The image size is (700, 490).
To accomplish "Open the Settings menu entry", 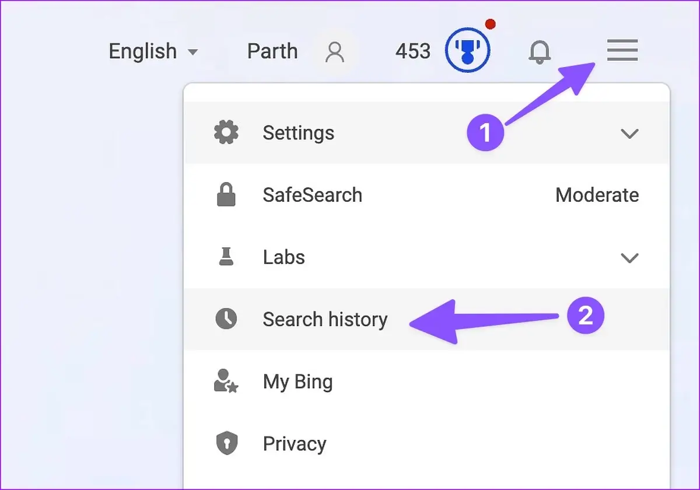I will coord(427,133).
